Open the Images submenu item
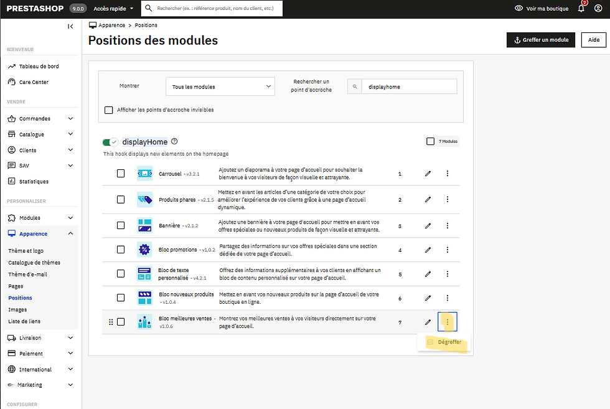The width and height of the screenshot is (610, 409). click(x=17, y=310)
